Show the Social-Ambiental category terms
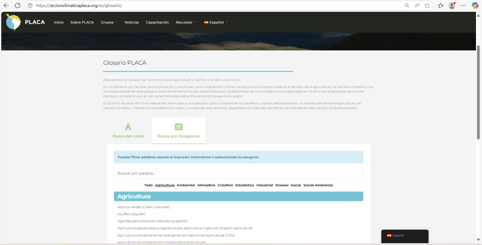Screen dimensions: 482x245 318,185
